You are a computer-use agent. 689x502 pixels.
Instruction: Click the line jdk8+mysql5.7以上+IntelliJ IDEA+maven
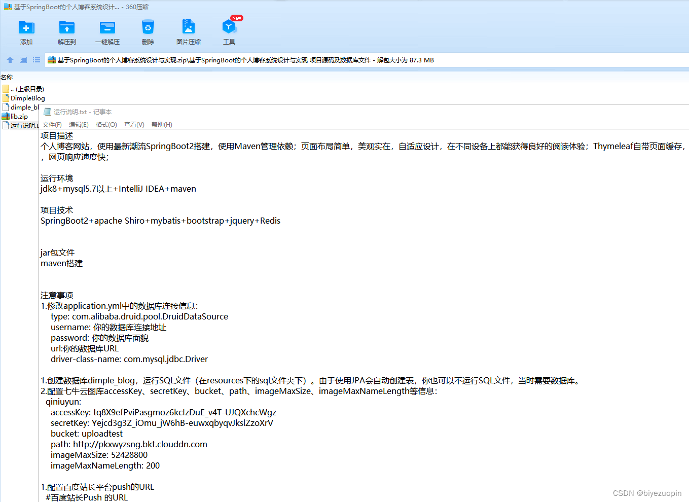(x=118, y=189)
